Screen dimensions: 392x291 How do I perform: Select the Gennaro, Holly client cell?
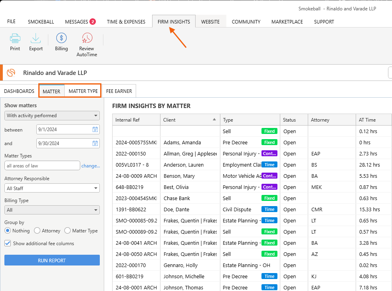click(190, 265)
